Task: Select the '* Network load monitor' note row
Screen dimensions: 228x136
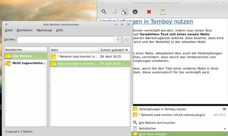Action: [90, 56]
